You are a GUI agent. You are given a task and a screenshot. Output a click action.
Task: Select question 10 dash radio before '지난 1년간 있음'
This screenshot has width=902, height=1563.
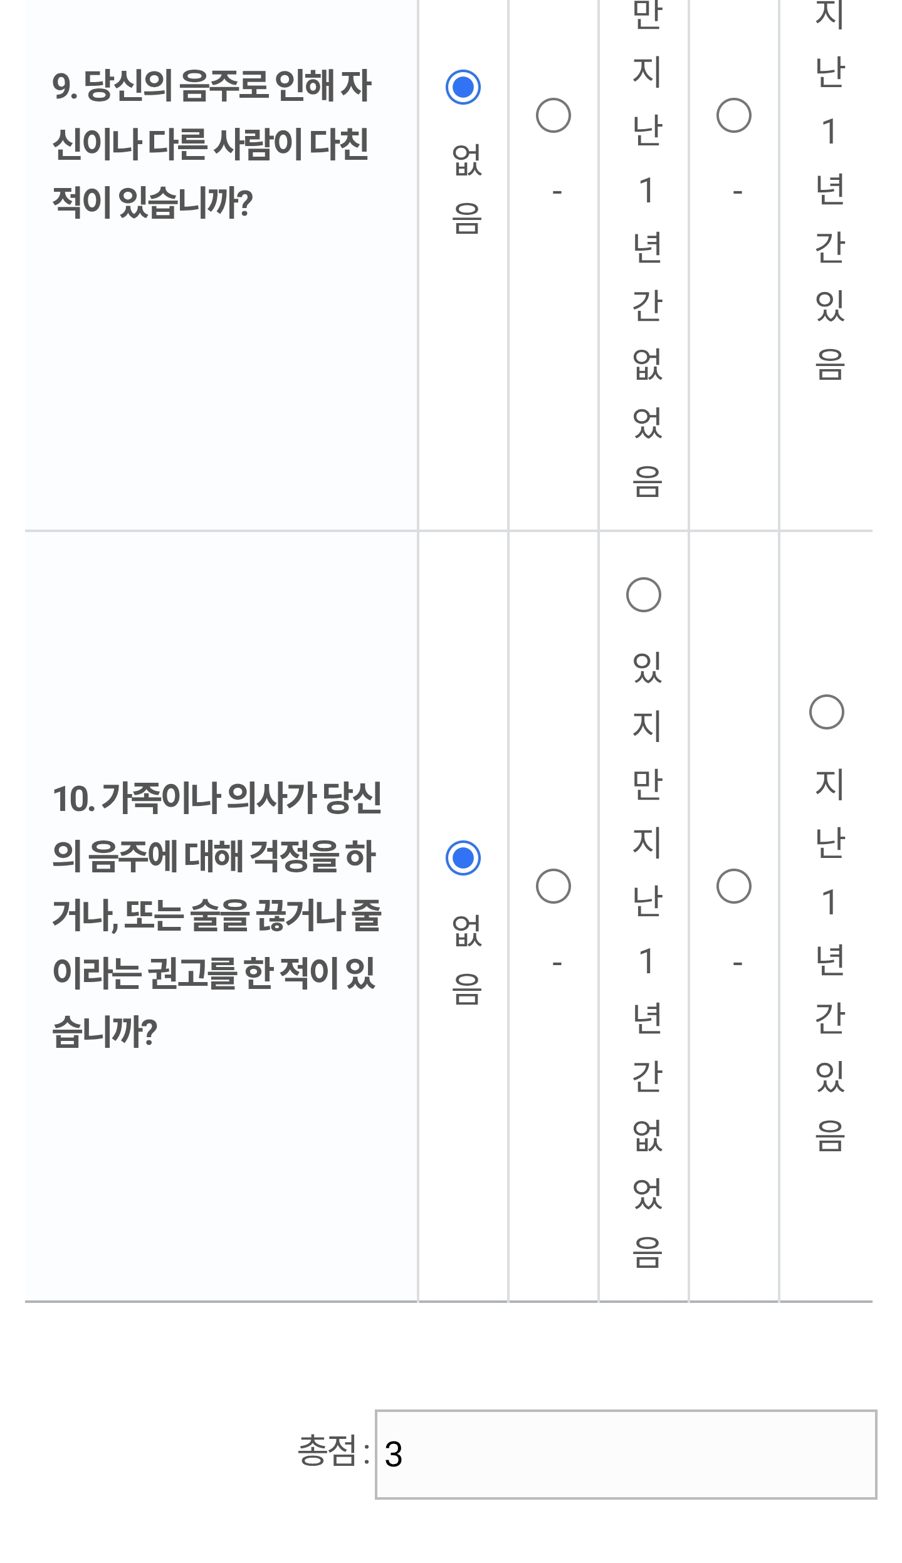(733, 886)
